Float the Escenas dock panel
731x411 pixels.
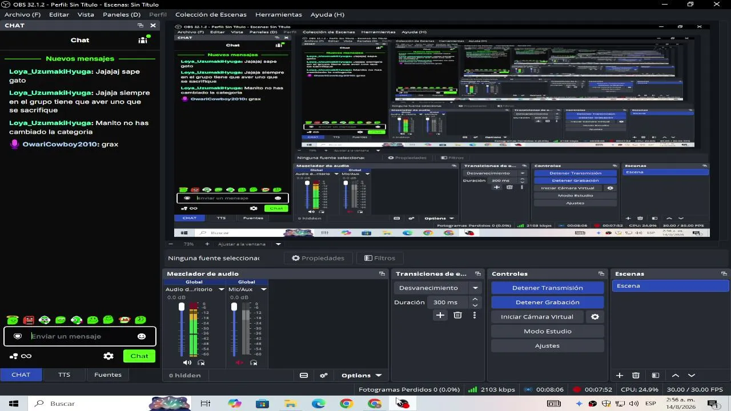pyautogui.click(x=724, y=274)
